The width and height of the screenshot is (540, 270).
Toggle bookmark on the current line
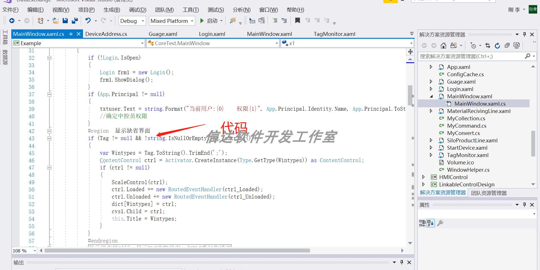[x=298, y=20]
